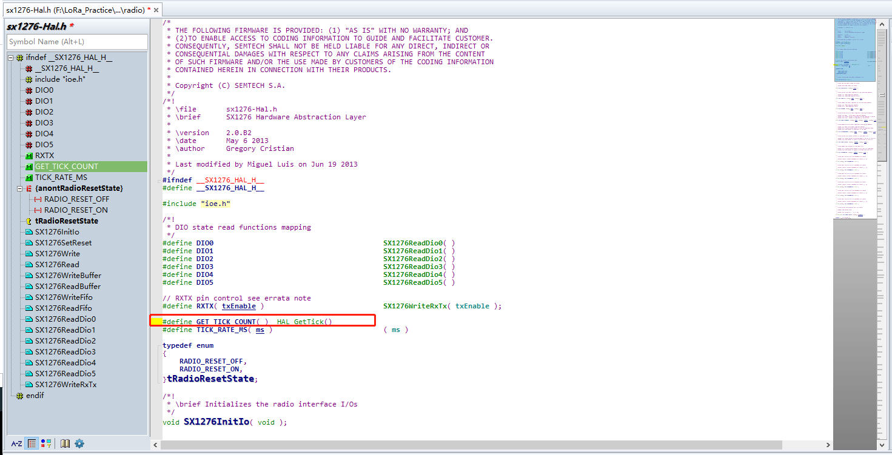Go to SX1276SetReset in symbol tree
The width and height of the screenshot is (892, 455).
pos(63,243)
